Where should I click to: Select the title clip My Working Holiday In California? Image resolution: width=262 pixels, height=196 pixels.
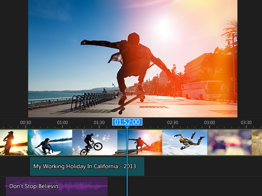pyautogui.click(x=87, y=166)
